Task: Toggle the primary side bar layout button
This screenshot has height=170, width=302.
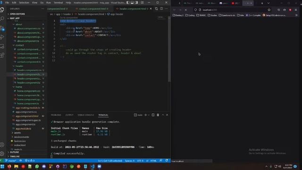Action: click(x=128, y=2)
